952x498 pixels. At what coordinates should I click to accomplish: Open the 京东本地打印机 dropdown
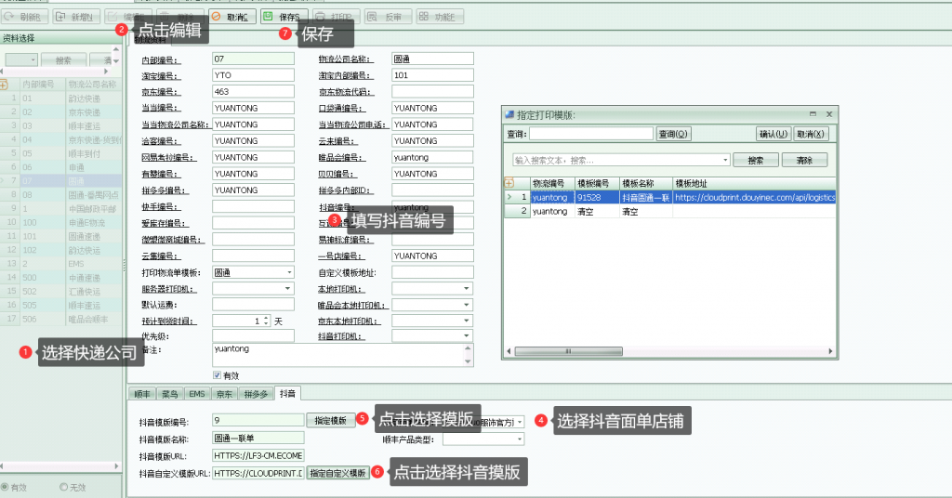tap(467, 321)
